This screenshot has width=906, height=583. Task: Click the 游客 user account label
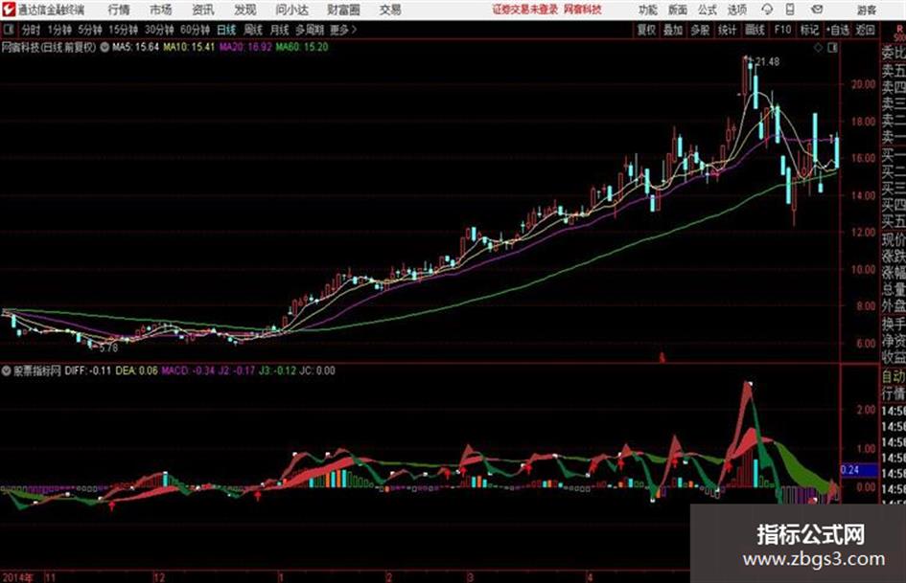pyautogui.click(x=866, y=10)
